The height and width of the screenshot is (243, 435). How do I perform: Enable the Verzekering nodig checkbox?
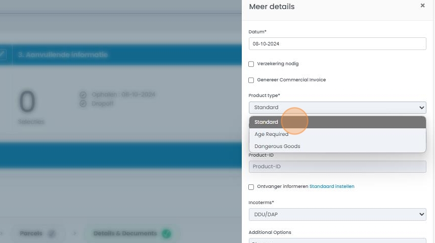(251, 64)
